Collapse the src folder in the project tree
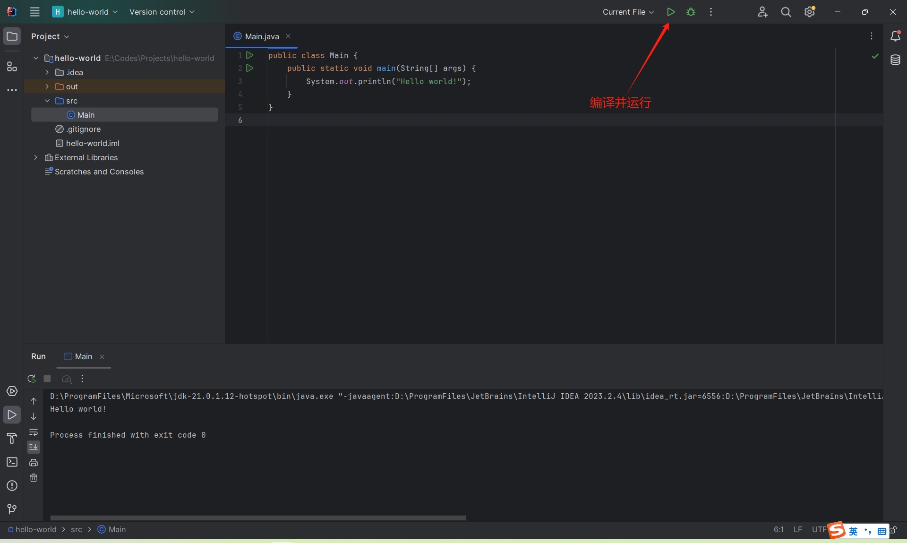The width and height of the screenshot is (907, 543). pyautogui.click(x=47, y=101)
